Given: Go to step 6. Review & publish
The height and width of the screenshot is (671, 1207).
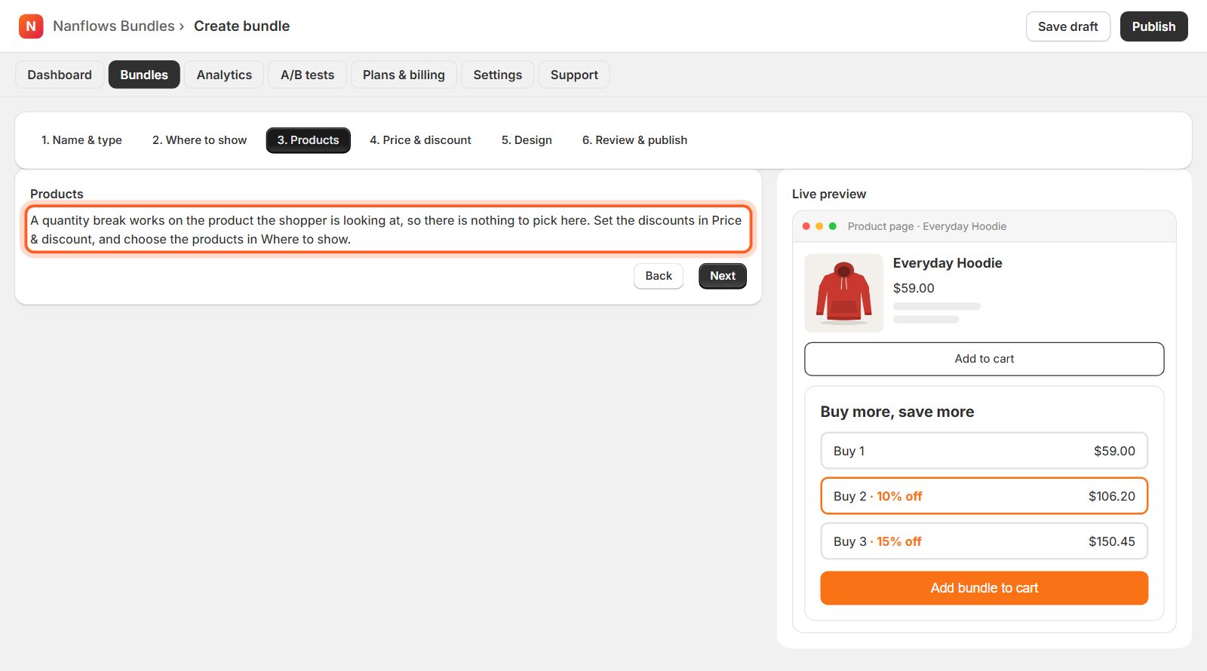Looking at the screenshot, I should [634, 140].
